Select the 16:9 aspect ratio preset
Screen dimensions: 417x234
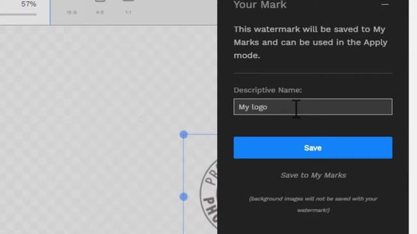71,12
